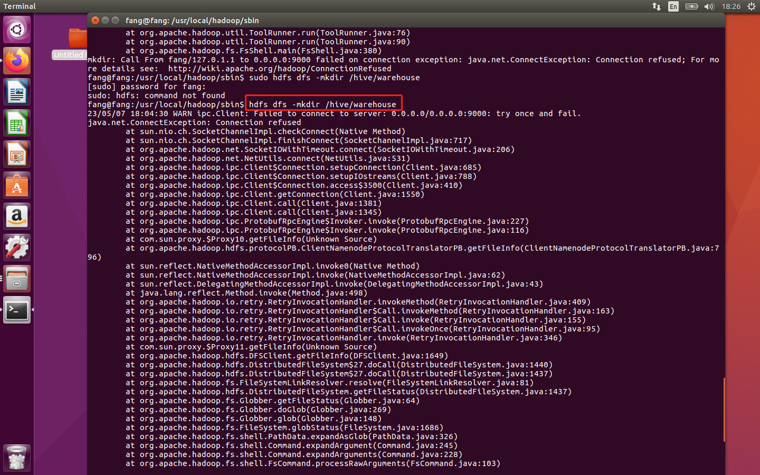Open the Files archive drawer icon

(17, 279)
